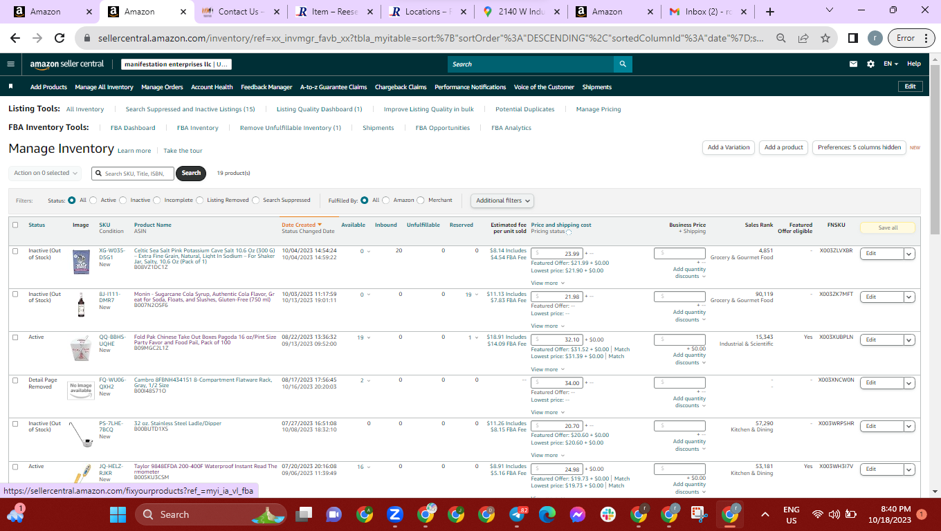This screenshot has height=531, width=941.
Task: Open Microsoft Edge from the taskbar
Action: point(547,514)
